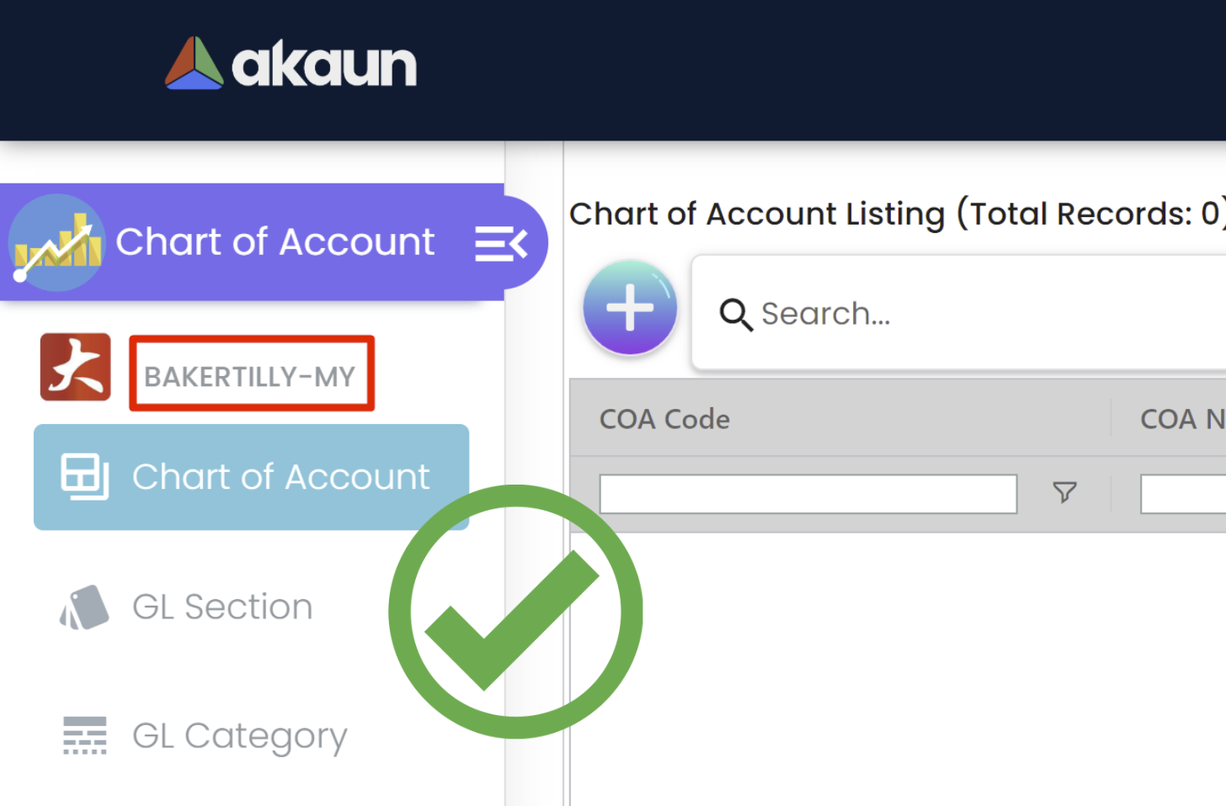The width and height of the screenshot is (1226, 806).
Task: Open the GL Category menu item
Action: click(239, 736)
